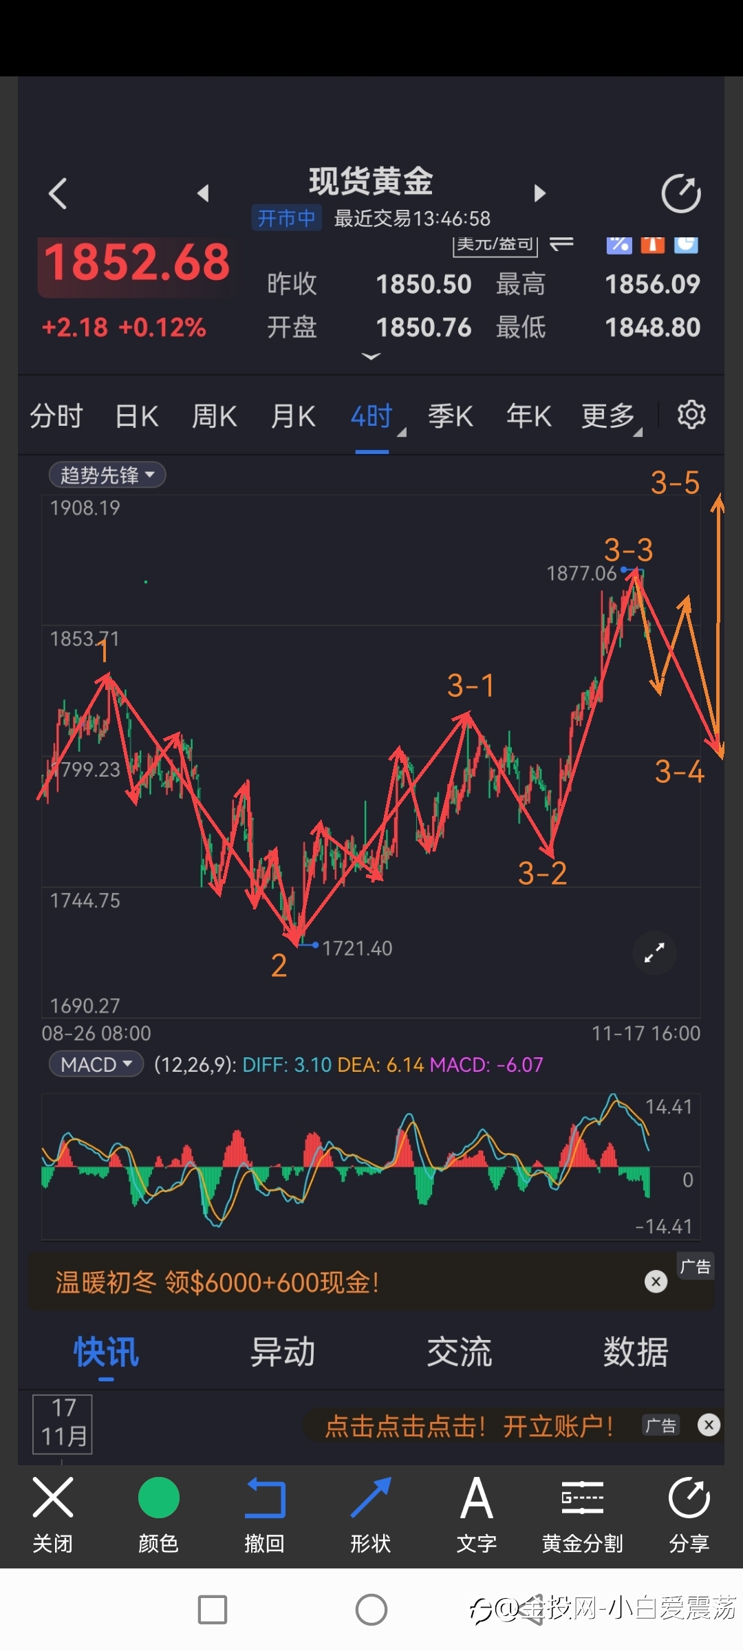Switch to 季K chart tab
Screen dimensions: 743x1651
coord(451,416)
